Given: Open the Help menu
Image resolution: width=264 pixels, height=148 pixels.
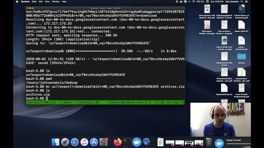Looking at the screenshot, I should pos(64,2).
